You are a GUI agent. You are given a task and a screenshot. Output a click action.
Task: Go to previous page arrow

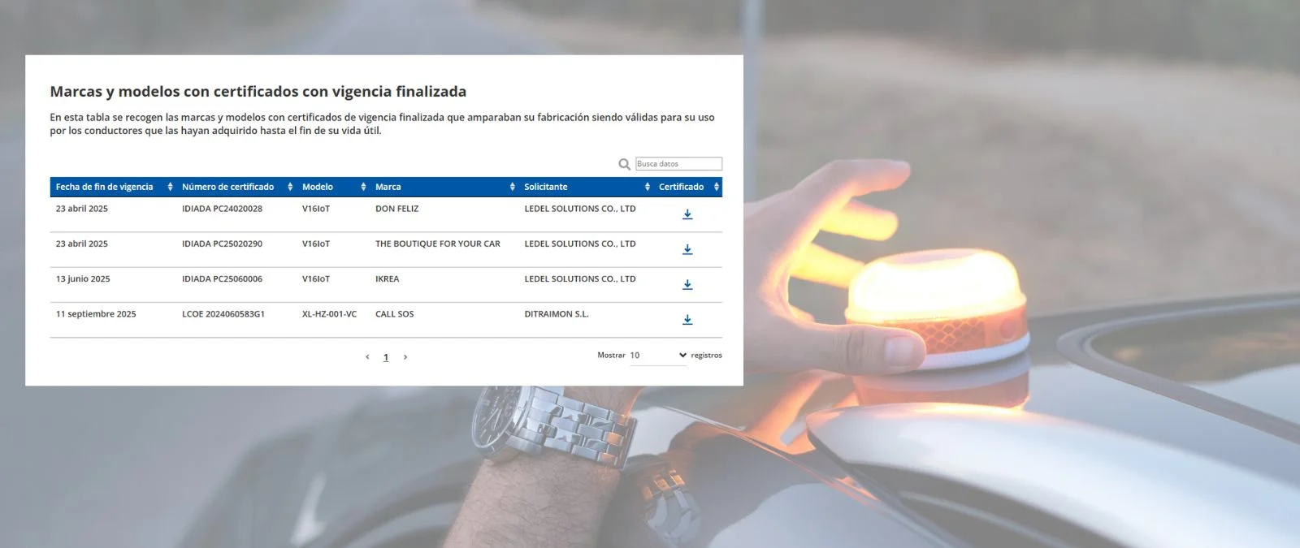pyautogui.click(x=367, y=357)
